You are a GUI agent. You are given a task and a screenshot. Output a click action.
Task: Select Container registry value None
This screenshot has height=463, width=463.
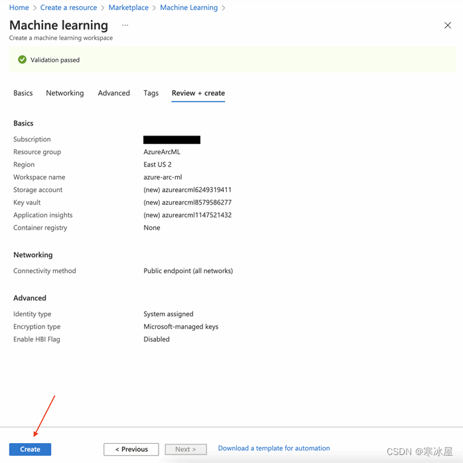[152, 228]
